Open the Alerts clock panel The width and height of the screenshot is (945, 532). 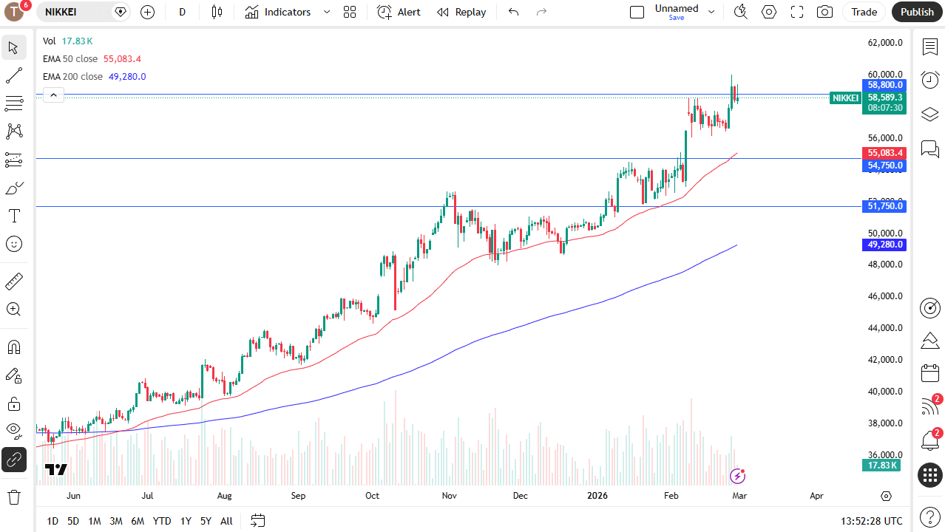930,80
